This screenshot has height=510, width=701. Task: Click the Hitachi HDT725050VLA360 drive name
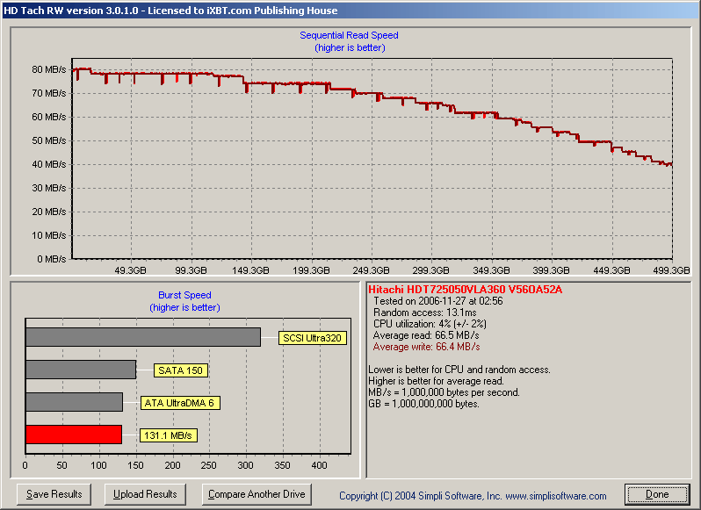pyautogui.click(x=465, y=290)
